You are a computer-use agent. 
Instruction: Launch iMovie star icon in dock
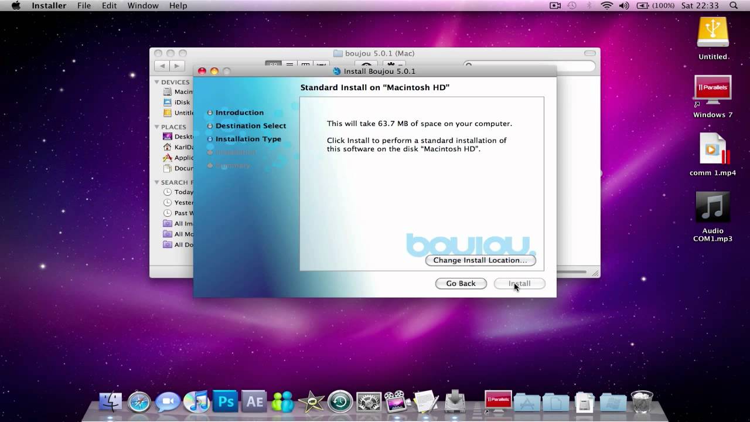click(x=311, y=401)
